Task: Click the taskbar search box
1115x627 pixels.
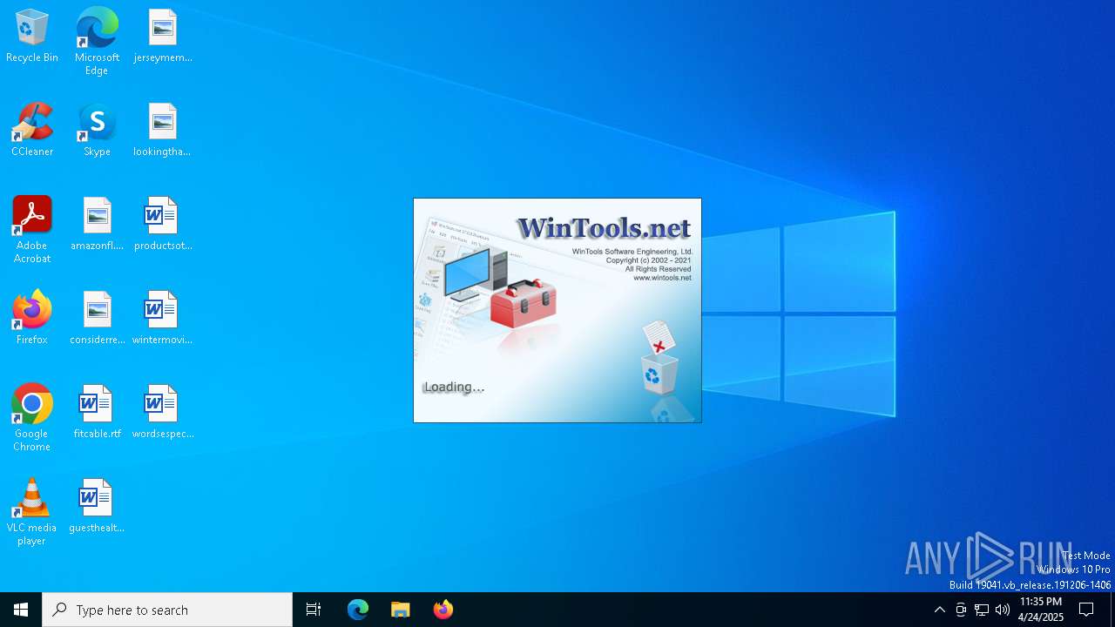Action: (x=167, y=610)
